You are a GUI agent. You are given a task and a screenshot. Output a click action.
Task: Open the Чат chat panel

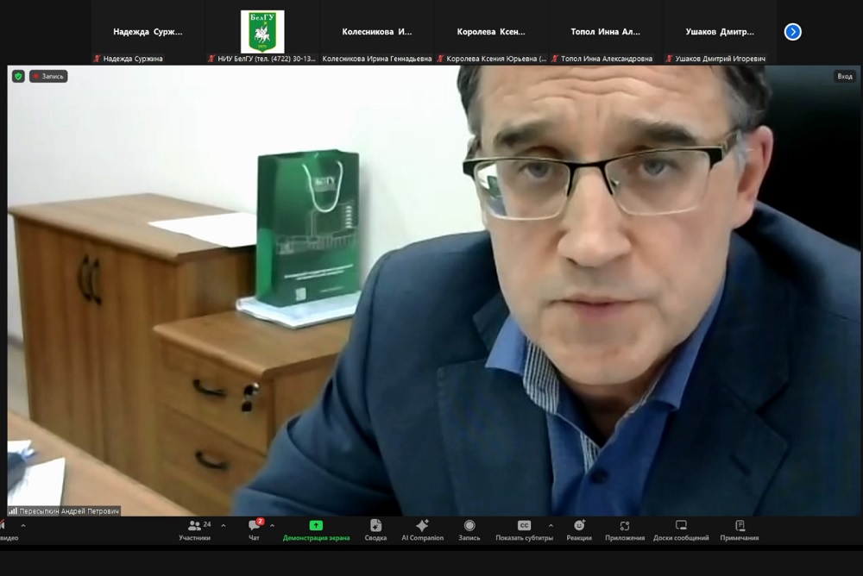(x=254, y=529)
